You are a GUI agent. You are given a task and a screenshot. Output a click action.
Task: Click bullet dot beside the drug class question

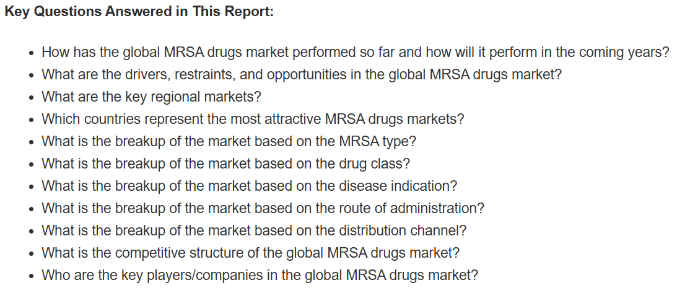point(31,165)
